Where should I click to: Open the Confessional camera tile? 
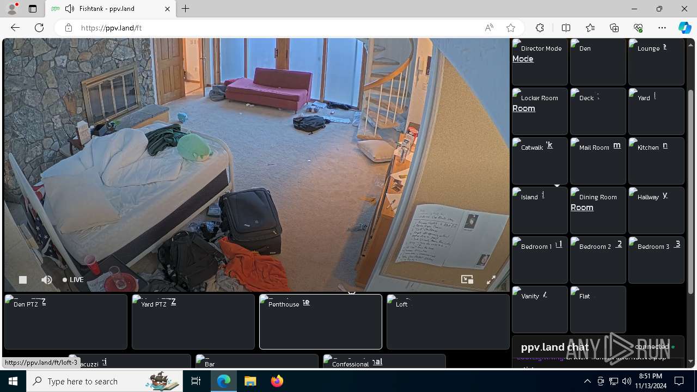pyautogui.click(x=384, y=362)
